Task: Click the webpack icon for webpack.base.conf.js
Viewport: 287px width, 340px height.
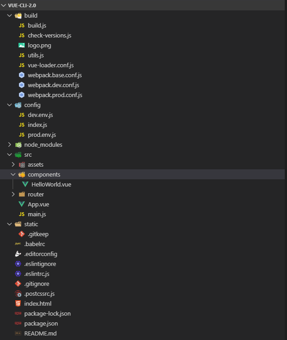Action: (22, 75)
